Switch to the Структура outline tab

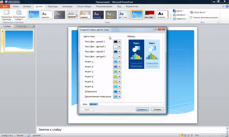tap(21, 26)
